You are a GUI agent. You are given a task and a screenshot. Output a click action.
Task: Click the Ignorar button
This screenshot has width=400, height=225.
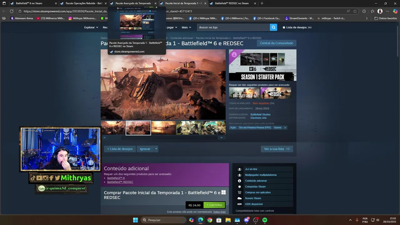pyautogui.click(x=145, y=149)
